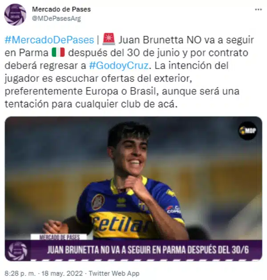Click the Cetilar sponsor text on jersey
This screenshot has width=267, height=280.
(121, 225)
